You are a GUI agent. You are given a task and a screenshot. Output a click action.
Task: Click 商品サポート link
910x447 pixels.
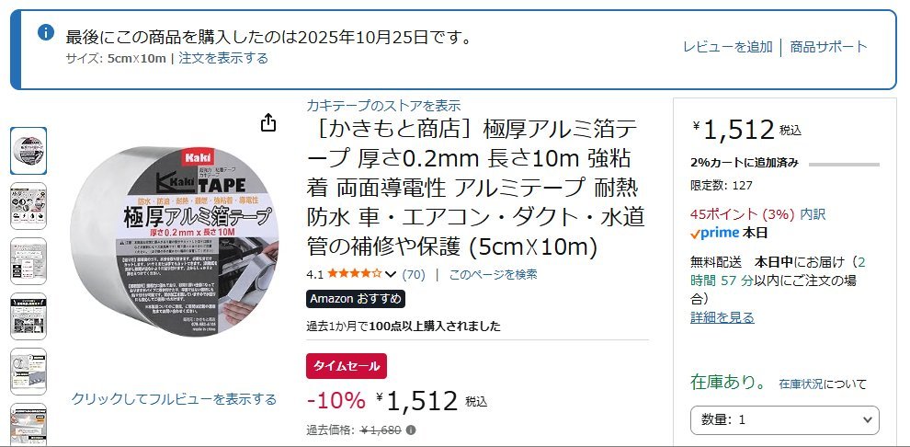tap(829, 47)
